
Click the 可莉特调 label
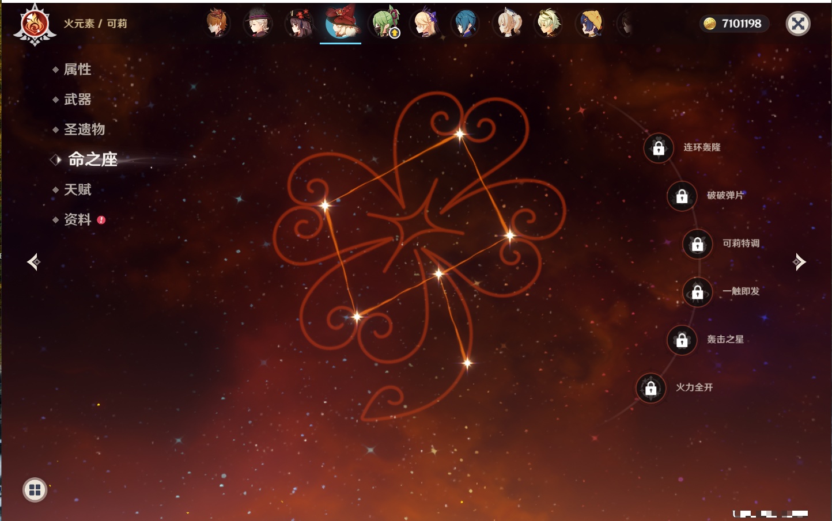tap(741, 243)
